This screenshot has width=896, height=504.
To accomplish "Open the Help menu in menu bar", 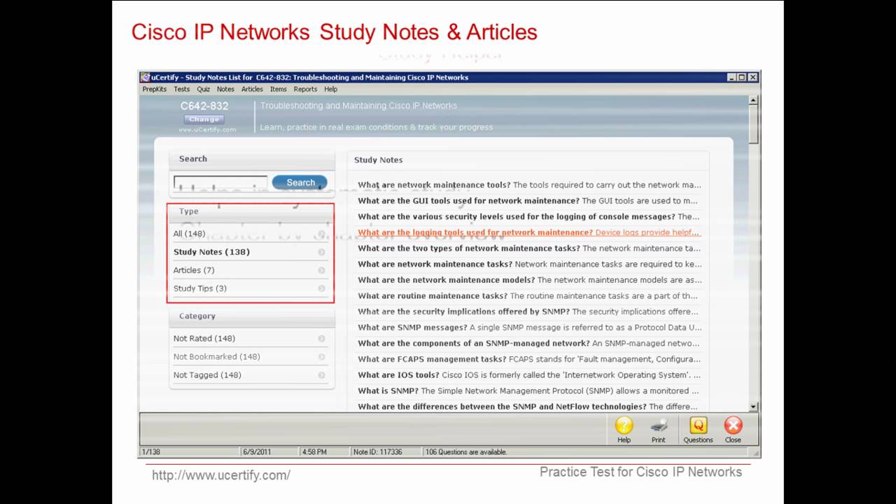I will pos(330,89).
